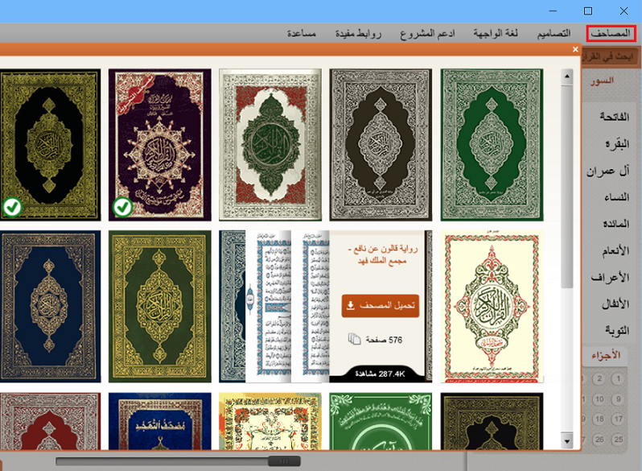Image resolution: width=642 pixels, height=471 pixels.
Task: Open the لغة الواجهة menu
Action: [496, 33]
